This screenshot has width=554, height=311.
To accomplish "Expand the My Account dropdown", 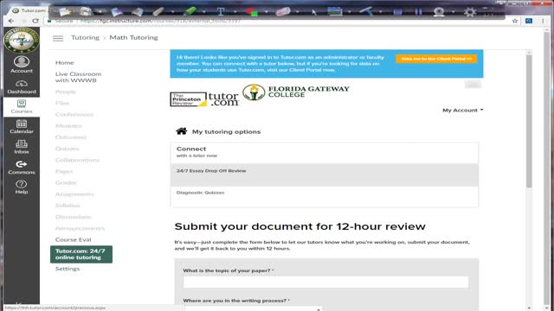I will pyautogui.click(x=463, y=111).
